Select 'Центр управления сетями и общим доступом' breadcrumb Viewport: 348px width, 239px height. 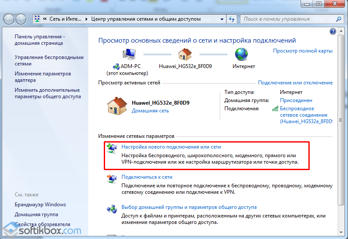146,19
